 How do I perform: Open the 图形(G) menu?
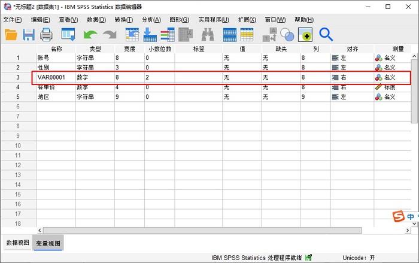pyautogui.click(x=180, y=20)
